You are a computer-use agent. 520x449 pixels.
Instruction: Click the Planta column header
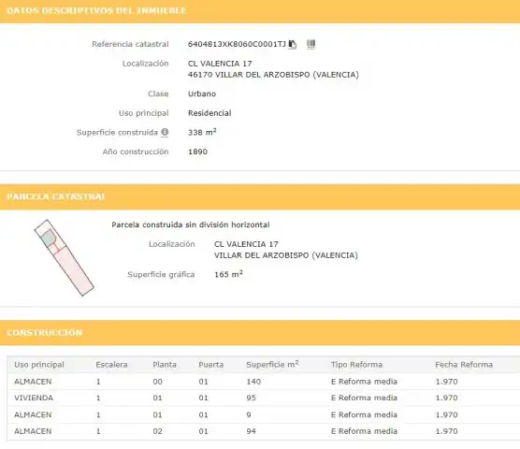(165, 365)
